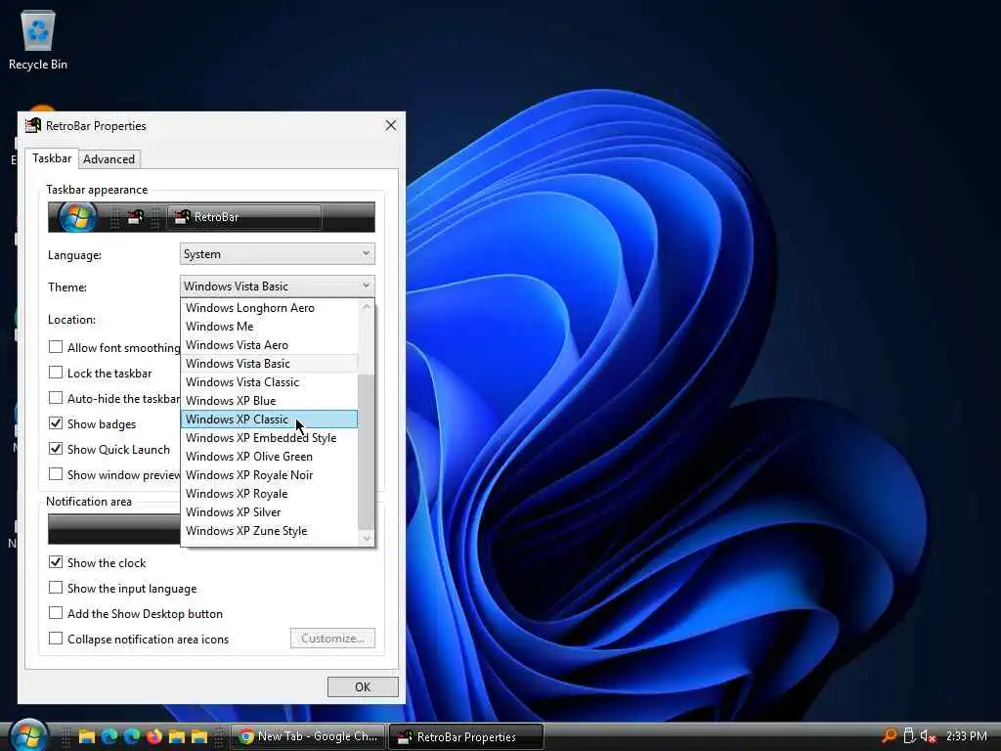Select the Taskbar tab
Screen dimensions: 1001x751
pos(52,157)
